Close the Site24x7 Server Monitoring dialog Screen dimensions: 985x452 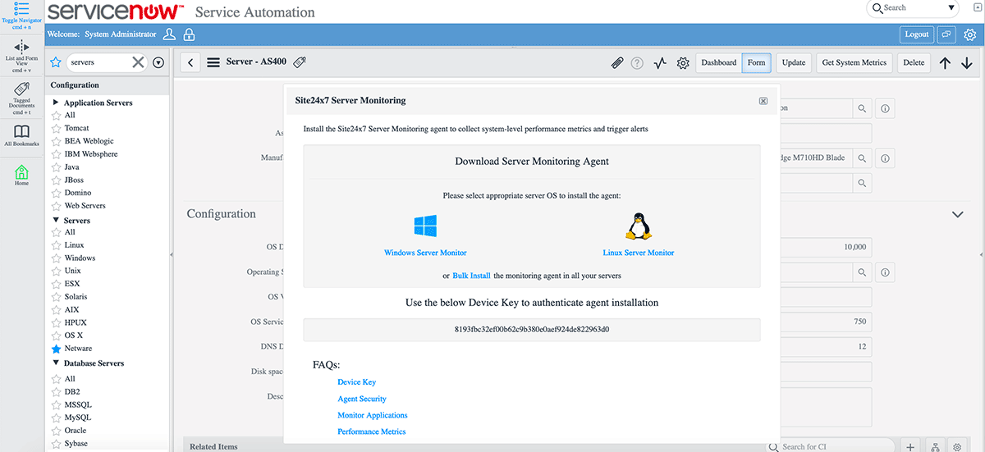[763, 101]
